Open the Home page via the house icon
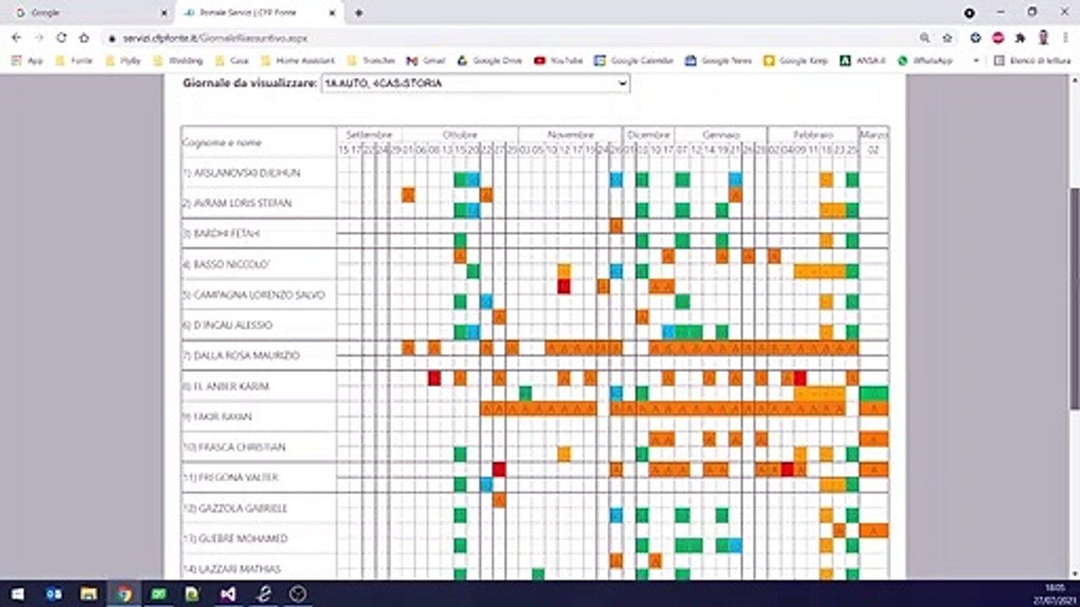The image size is (1080, 607). (84, 38)
